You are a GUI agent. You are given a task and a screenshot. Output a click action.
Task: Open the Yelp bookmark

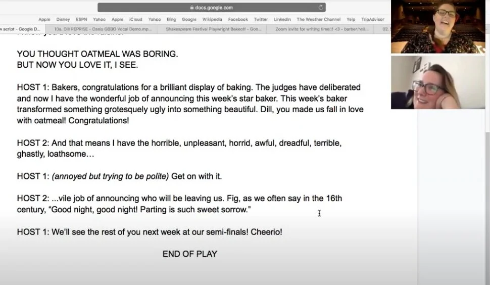click(351, 19)
